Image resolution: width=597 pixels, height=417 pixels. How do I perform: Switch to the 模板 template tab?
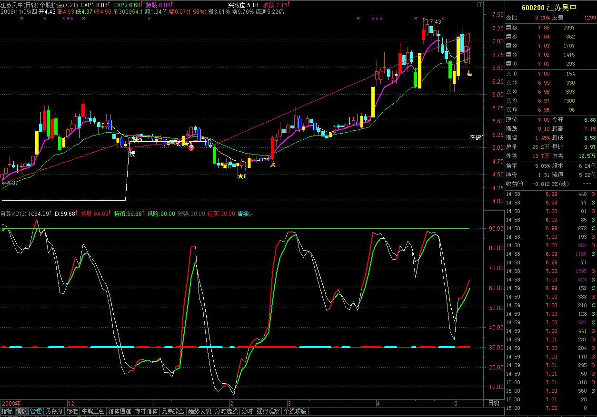click(x=21, y=411)
